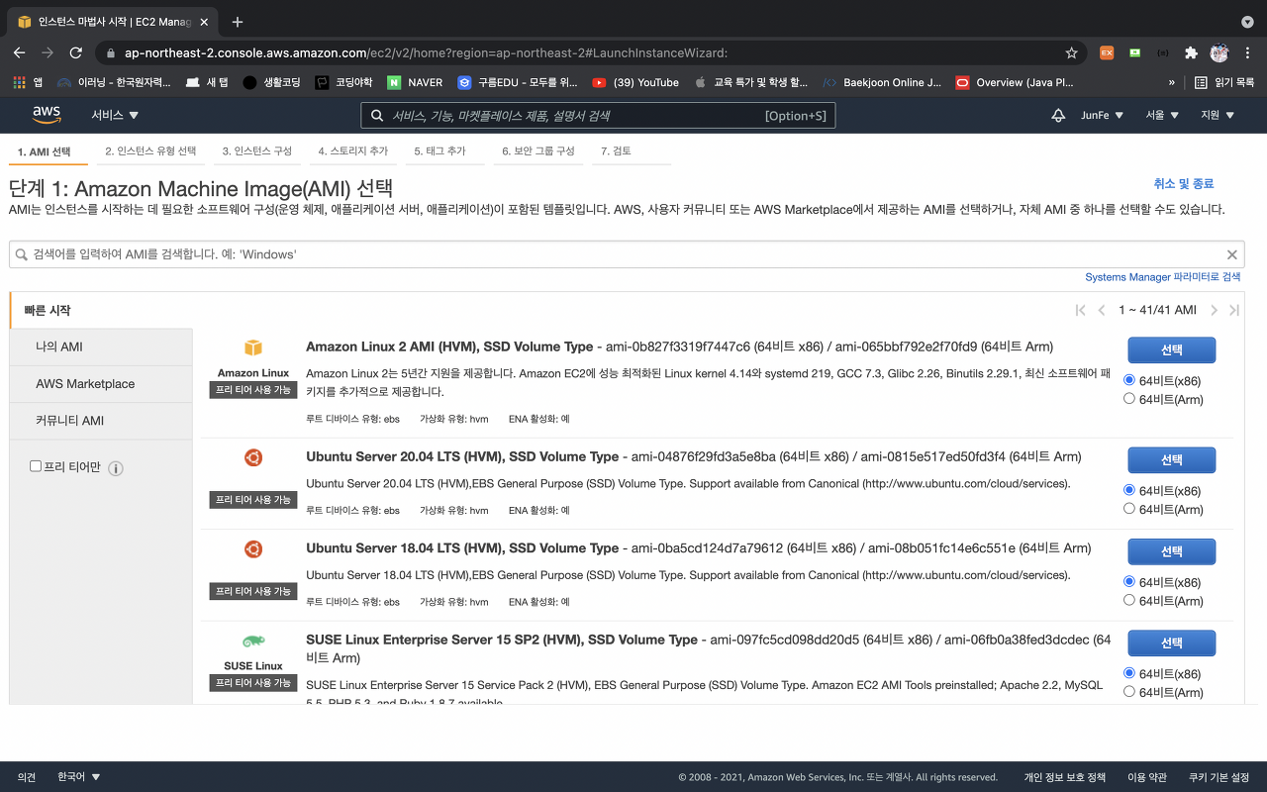This screenshot has height=792, width=1267.
Task: Click the Ubuntu 18.04 logo icon
Action: pyautogui.click(x=253, y=548)
